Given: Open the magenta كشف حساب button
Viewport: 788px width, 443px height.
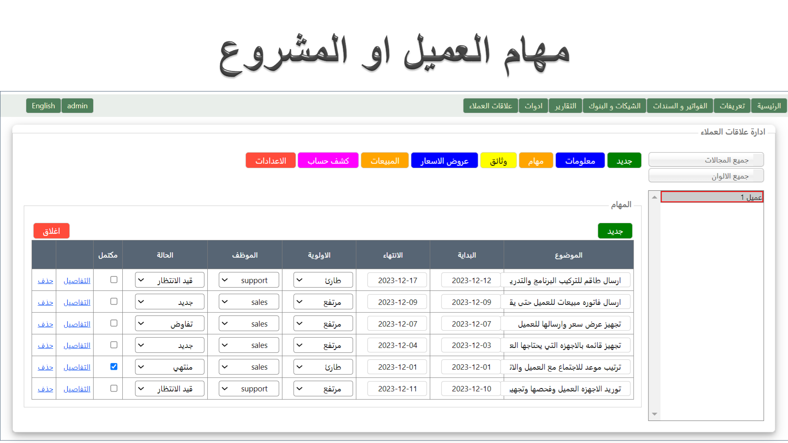Looking at the screenshot, I should (328, 160).
